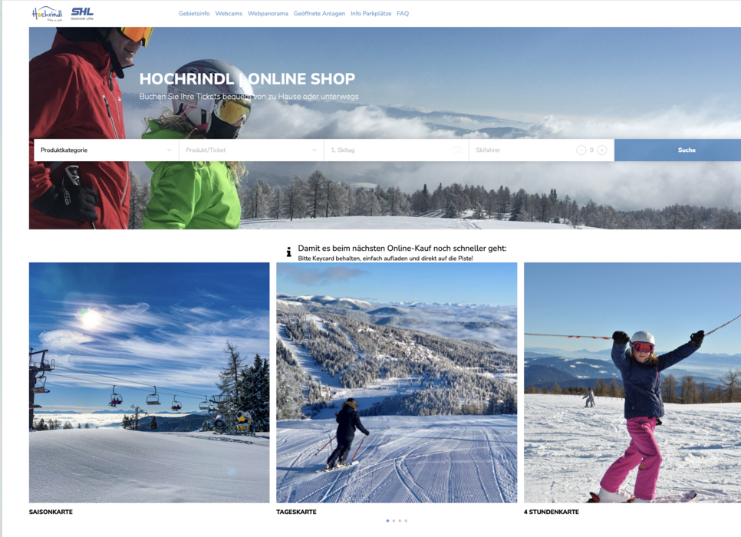Open Gebietsinfo menu item
Viewport: 741px width, 537px height.
pos(194,13)
